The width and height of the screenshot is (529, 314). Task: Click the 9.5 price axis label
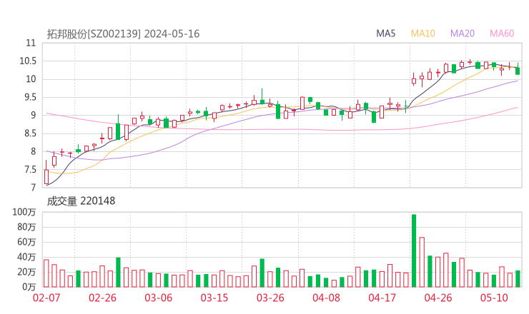(x=29, y=97)
